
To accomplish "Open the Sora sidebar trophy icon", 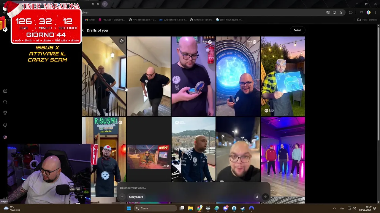I will coord(5,113).
